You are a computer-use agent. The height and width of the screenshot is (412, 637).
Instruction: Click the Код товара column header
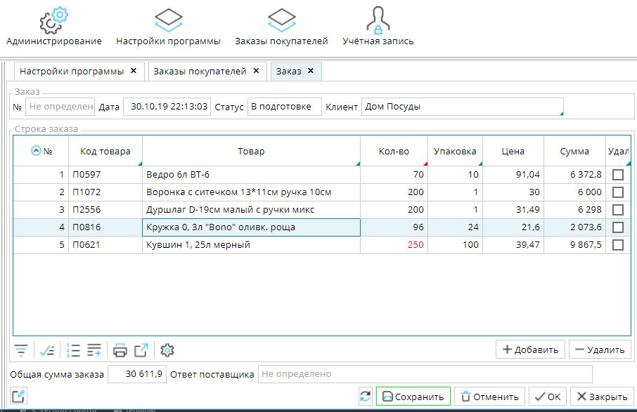105,152
